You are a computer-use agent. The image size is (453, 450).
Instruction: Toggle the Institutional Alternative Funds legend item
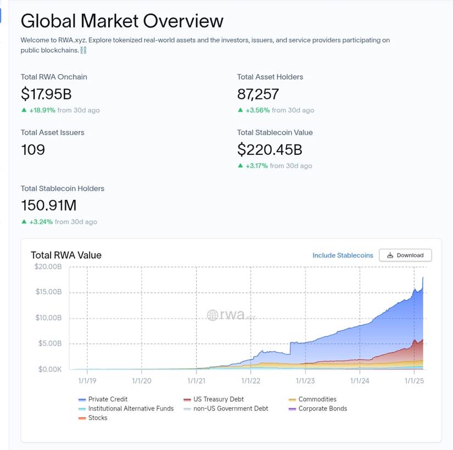point(131,409)
